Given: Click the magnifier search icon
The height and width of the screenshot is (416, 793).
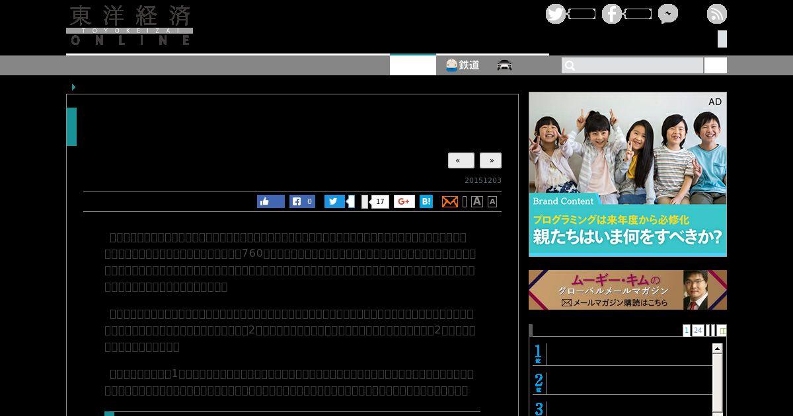Looking at the screenshot, I should tap(570, 65).
